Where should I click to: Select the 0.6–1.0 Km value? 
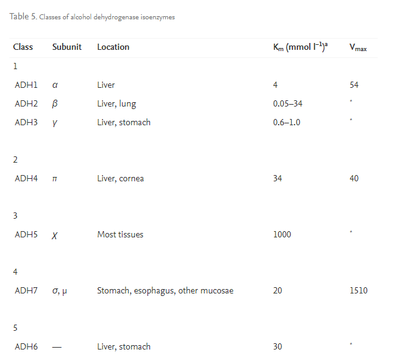(286, 122)
